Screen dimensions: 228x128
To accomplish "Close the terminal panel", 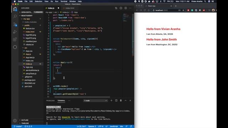I will 130,100.
